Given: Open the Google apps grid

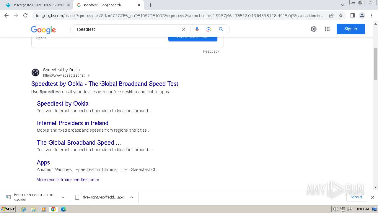Looking at the screenshot, I should click(x=327, y=29).
